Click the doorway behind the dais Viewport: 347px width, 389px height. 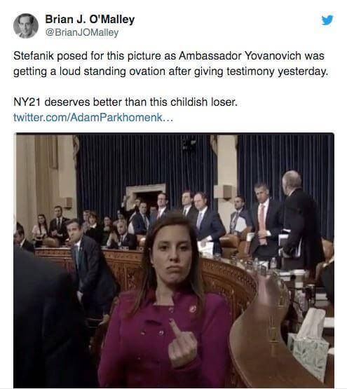pyautogui.click(x=146, y=197)
